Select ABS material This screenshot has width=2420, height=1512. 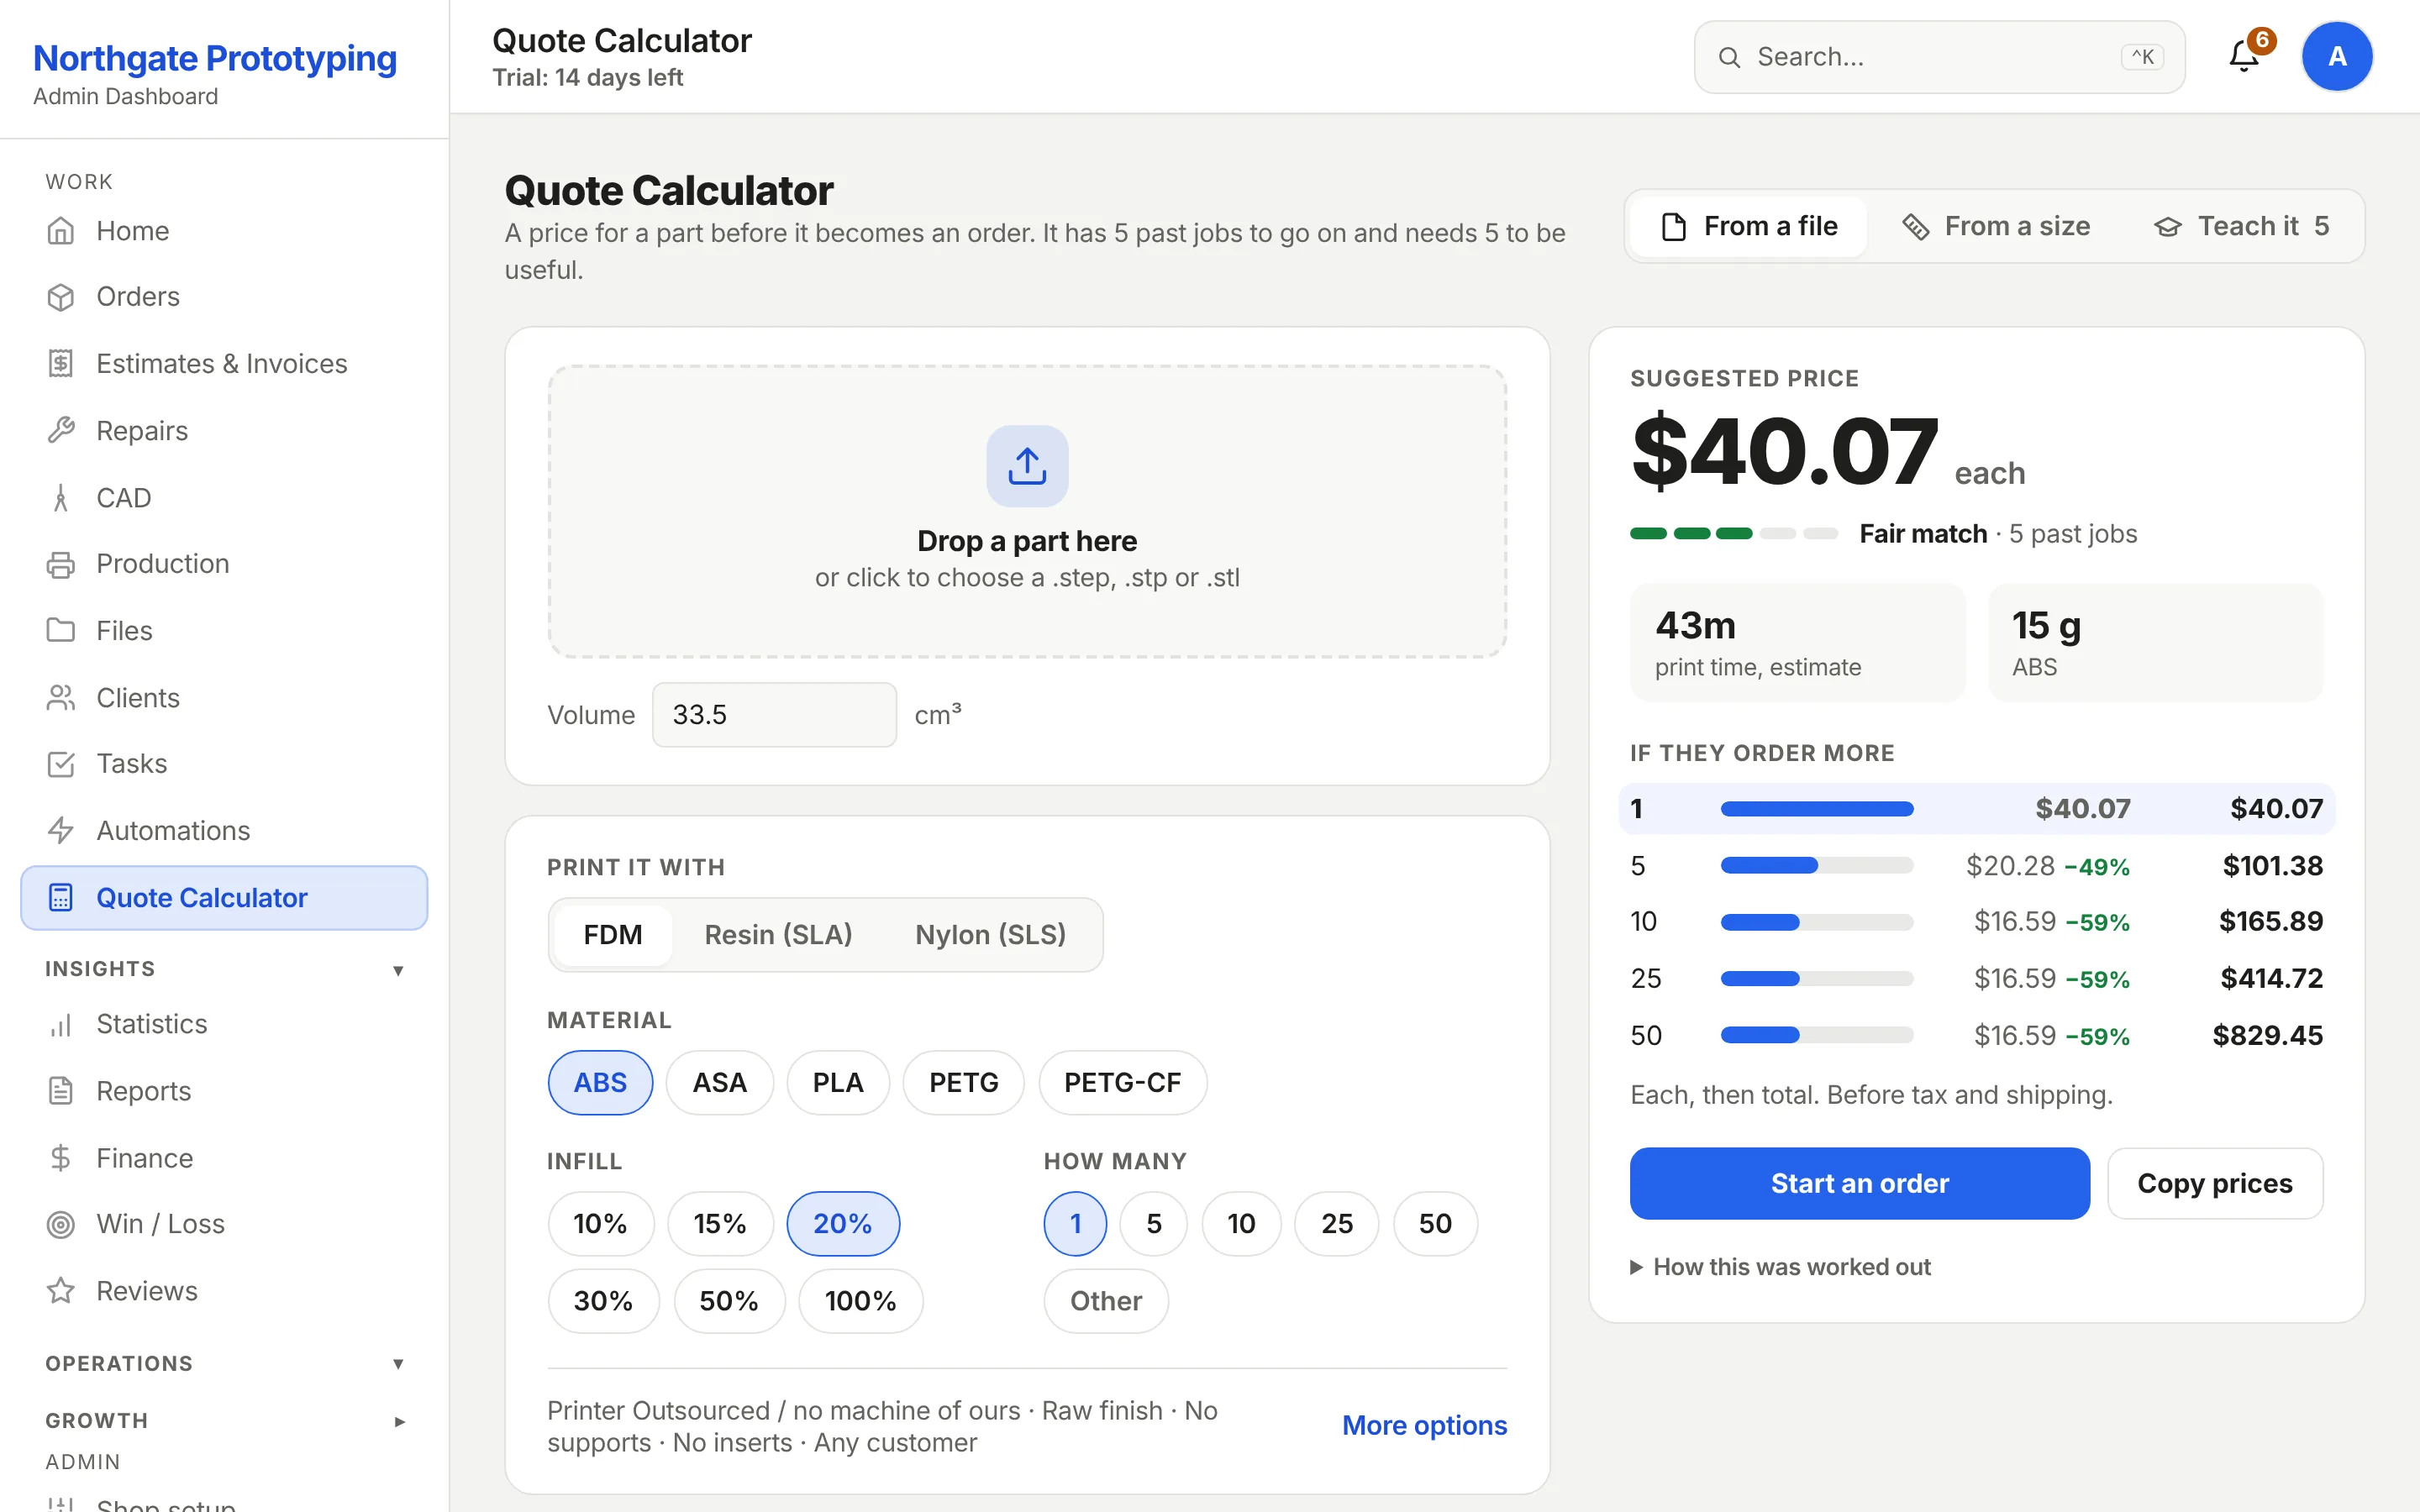pyautogui.click(x=600, y=1083)
